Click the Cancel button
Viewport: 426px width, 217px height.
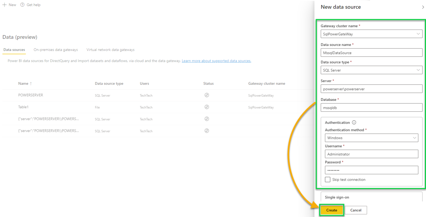coord(356,210)
